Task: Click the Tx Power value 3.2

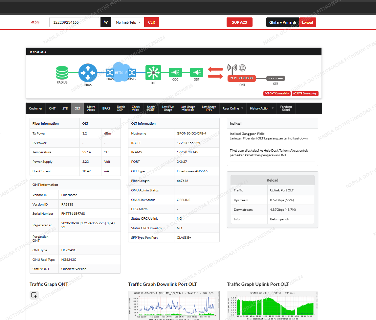Action: click(84, 133)
